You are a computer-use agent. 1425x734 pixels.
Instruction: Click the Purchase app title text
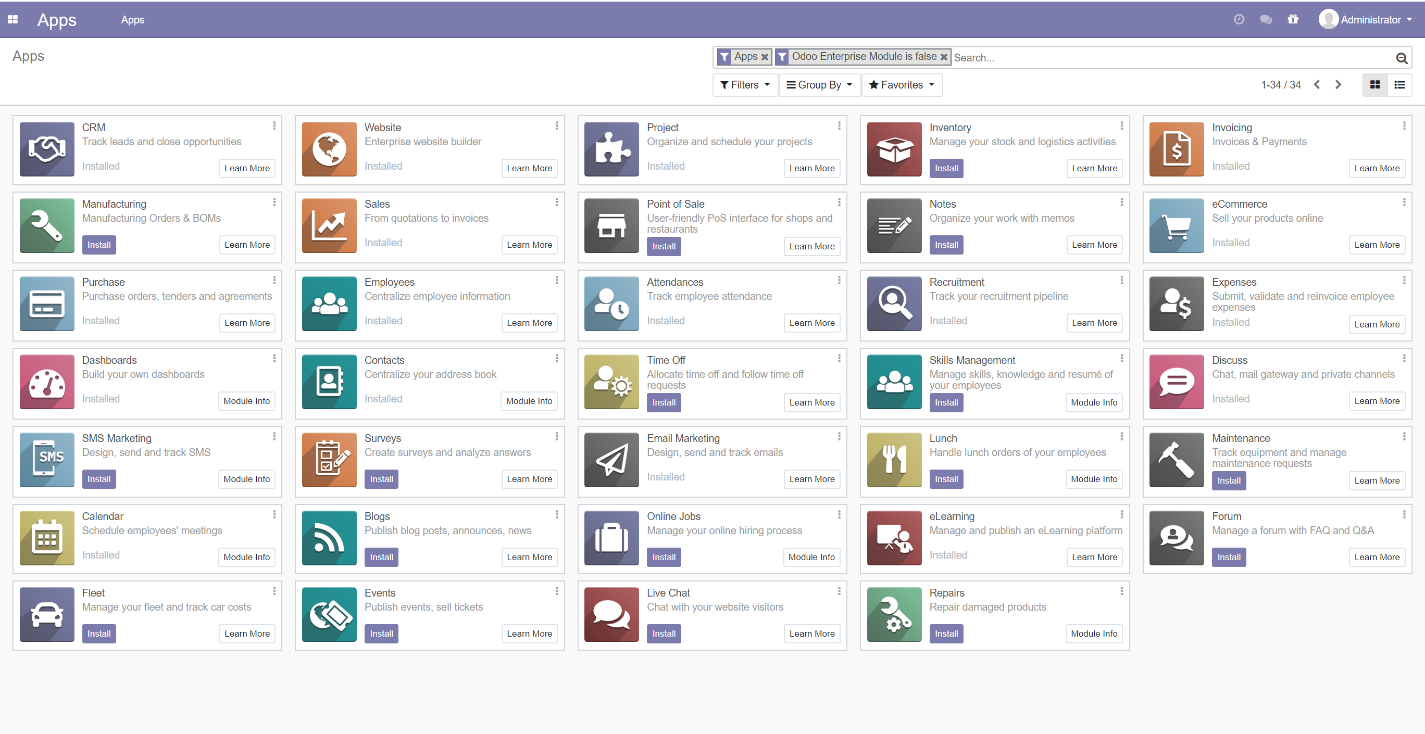coord(104,282)
